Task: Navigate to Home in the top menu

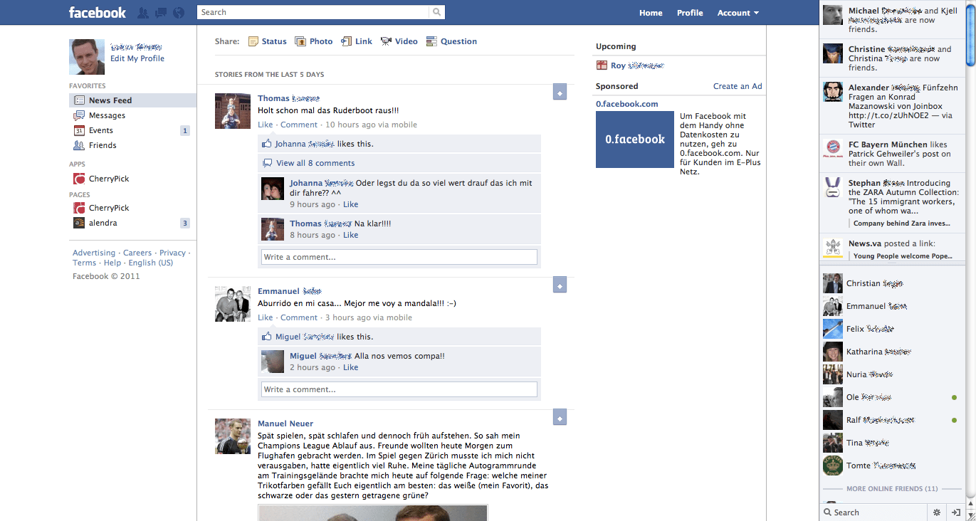Action: (x=650, y=12)
